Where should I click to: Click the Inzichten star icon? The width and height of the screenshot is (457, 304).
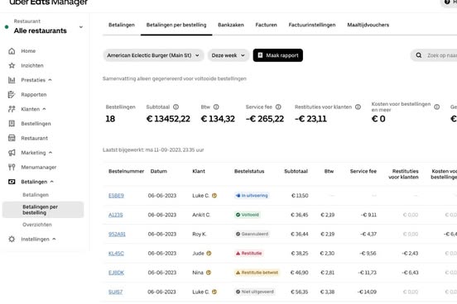point(12,65)
